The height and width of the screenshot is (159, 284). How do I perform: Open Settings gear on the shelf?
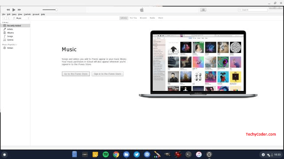pyautogui.click(x=147, y=155)
